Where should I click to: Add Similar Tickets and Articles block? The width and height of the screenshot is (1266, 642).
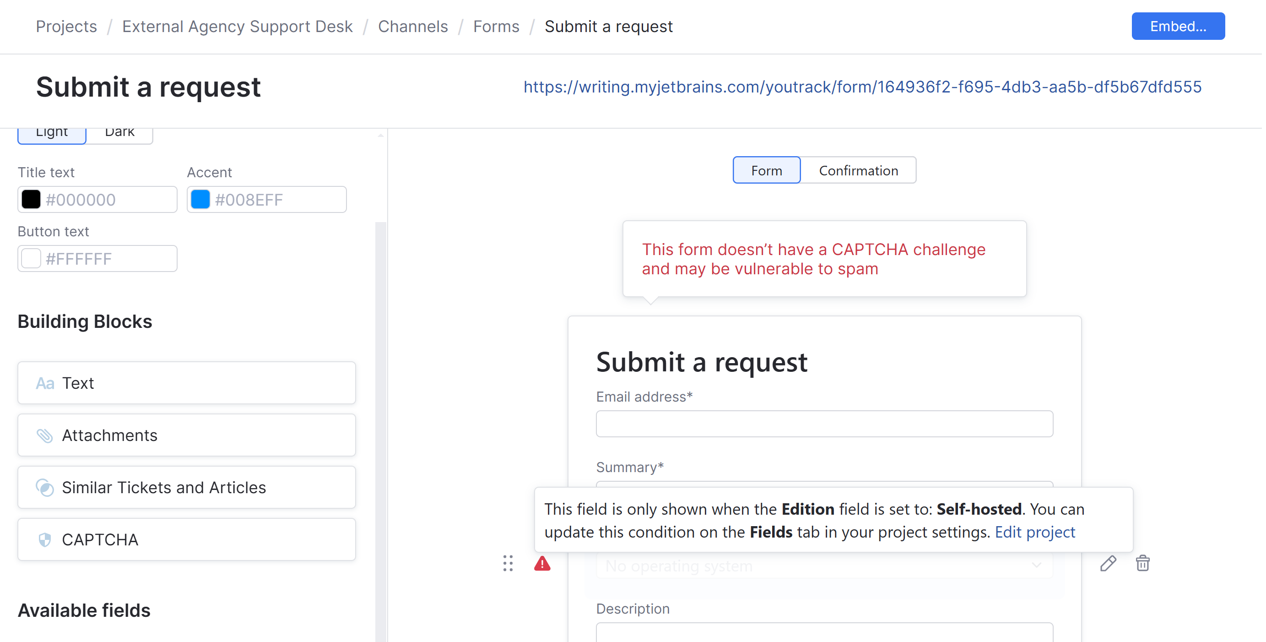pos(186,487)
